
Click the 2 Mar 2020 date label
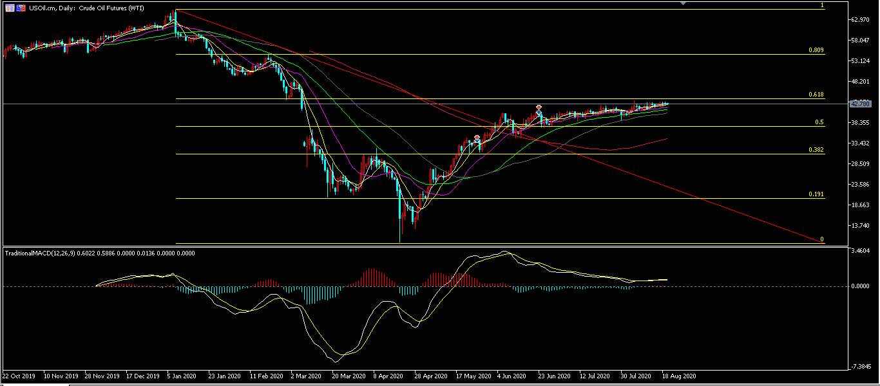click(307, 376)
